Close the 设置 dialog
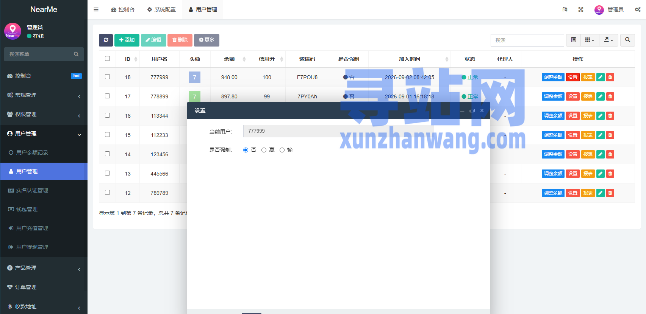 pos(482,110)
